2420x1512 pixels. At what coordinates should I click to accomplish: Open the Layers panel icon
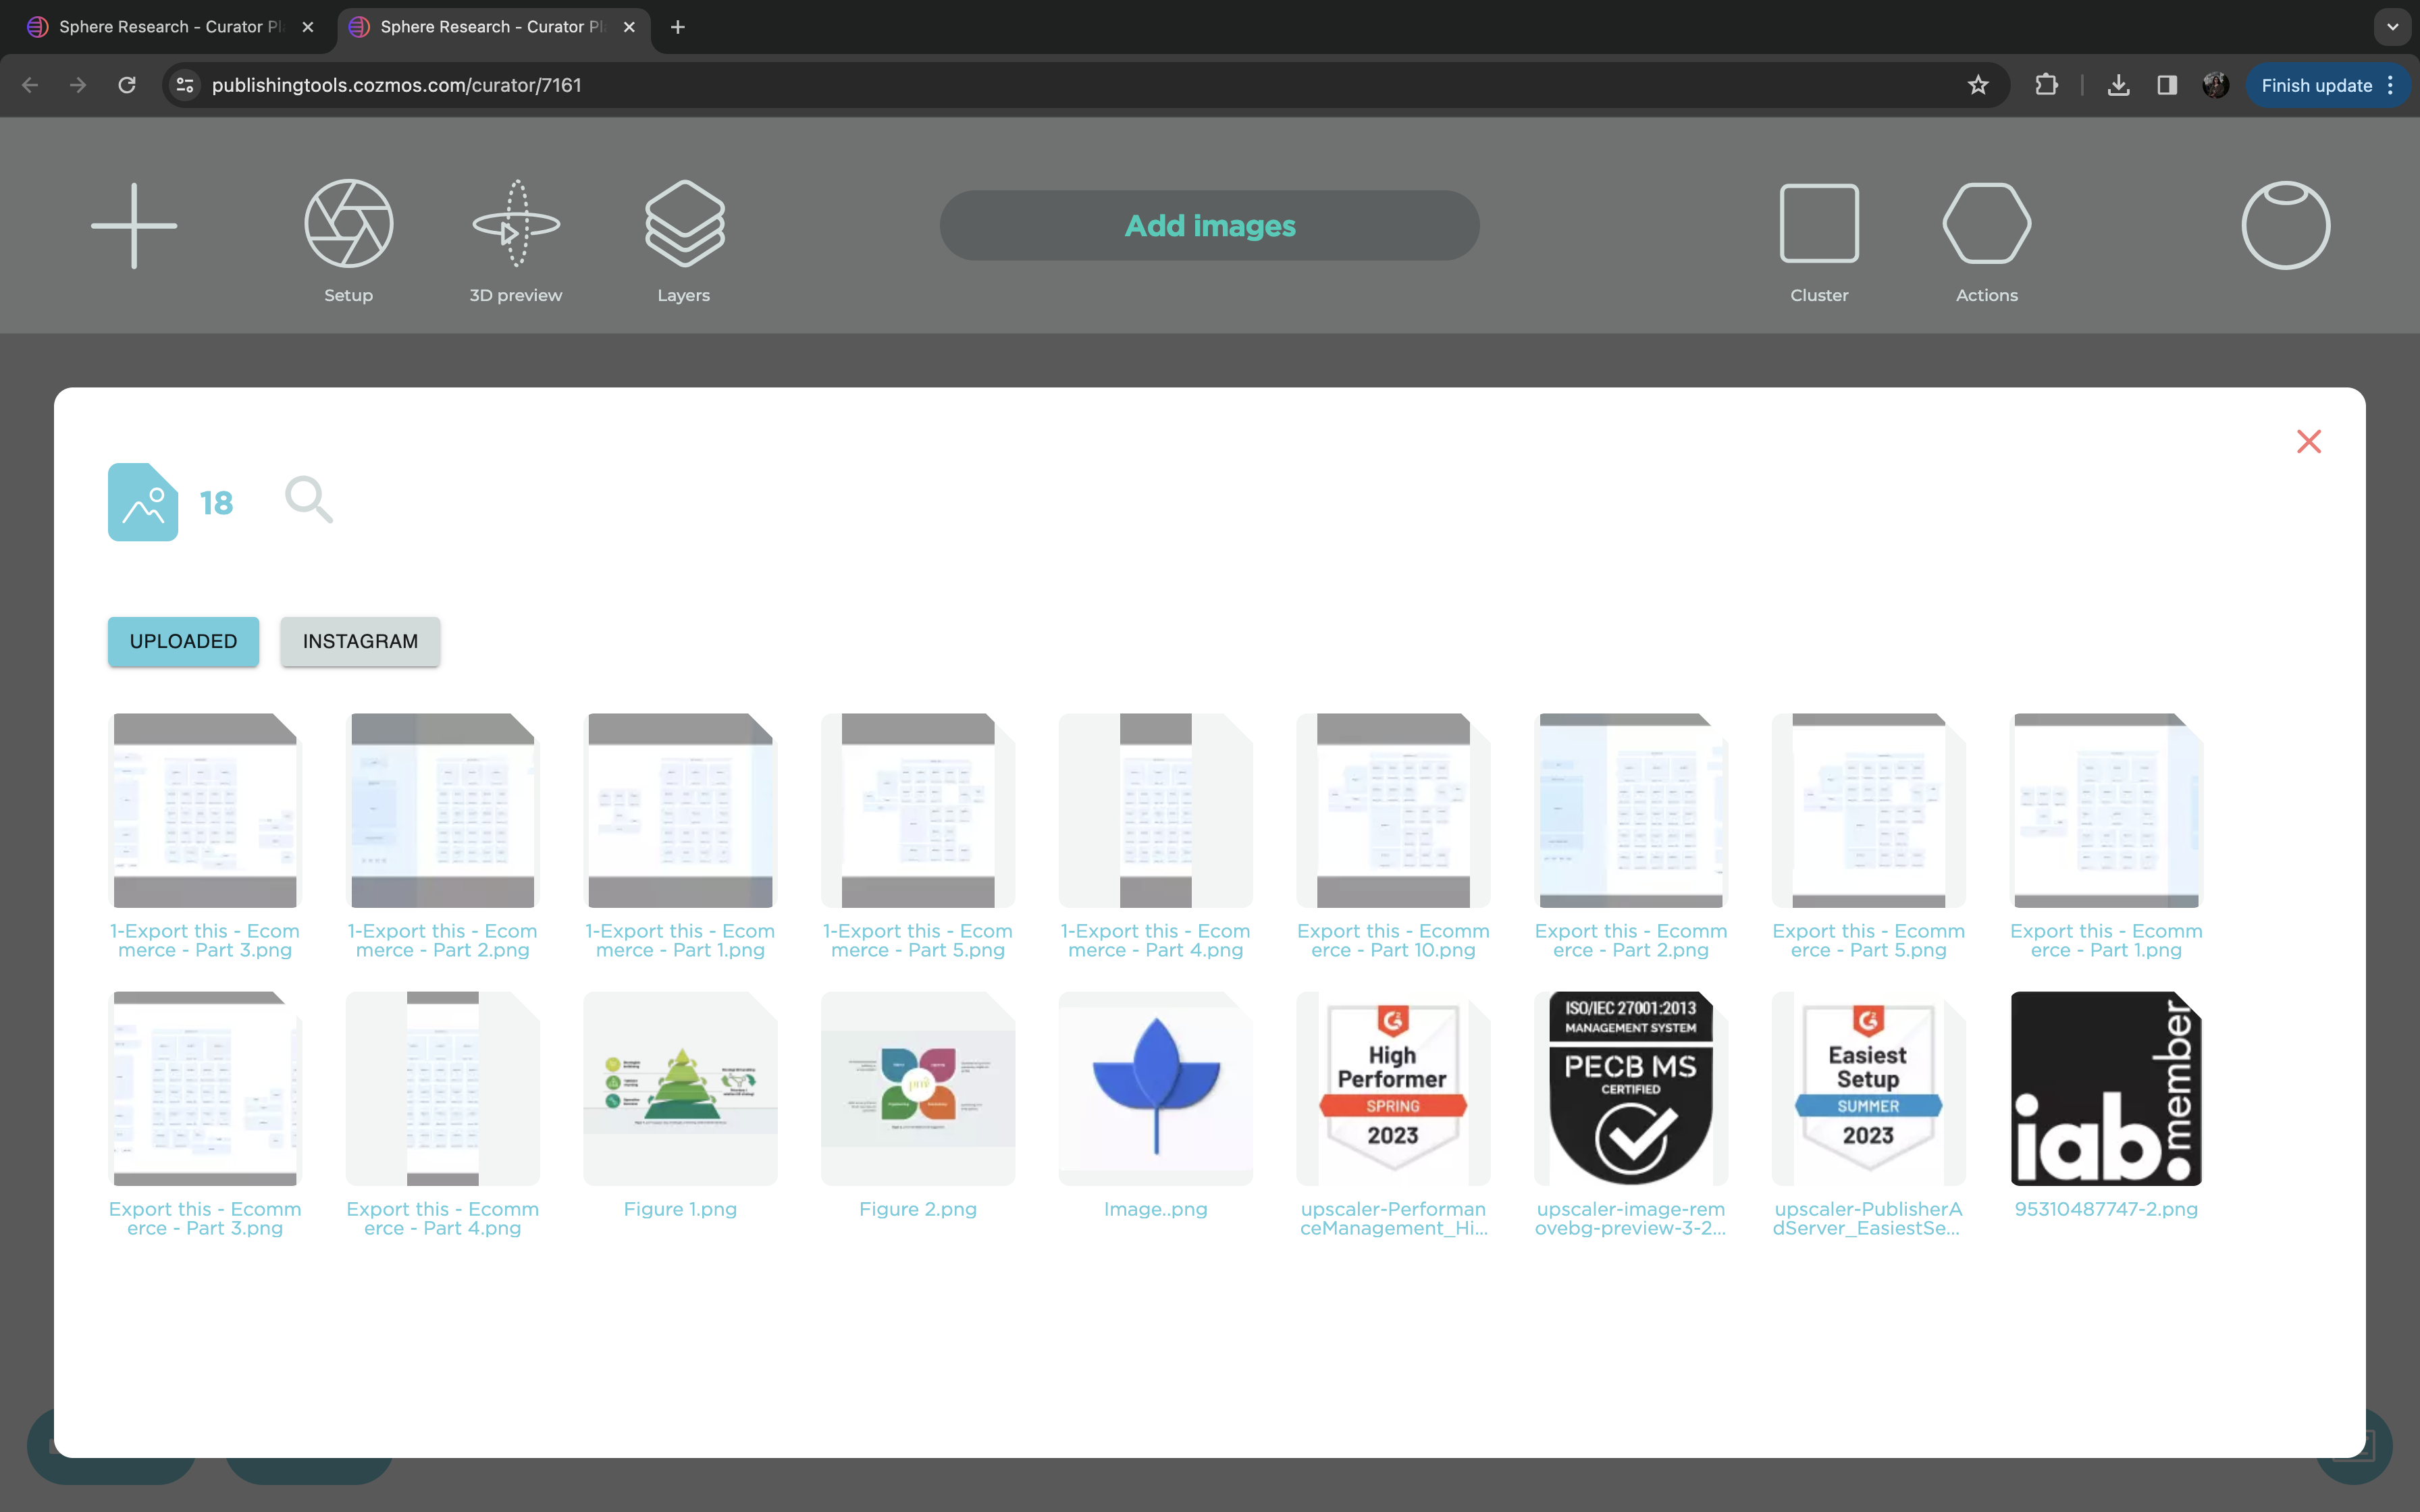pos(684,224)
